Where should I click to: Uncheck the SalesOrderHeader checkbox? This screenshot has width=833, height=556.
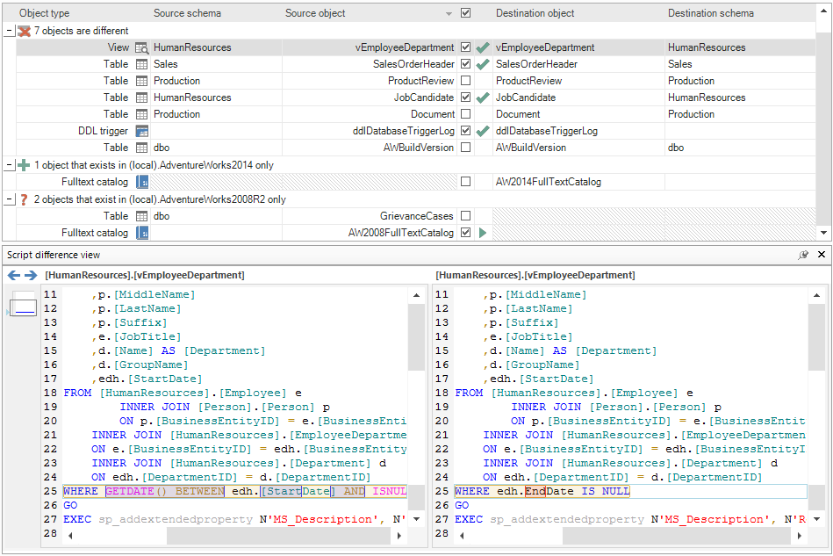(465, 64)
